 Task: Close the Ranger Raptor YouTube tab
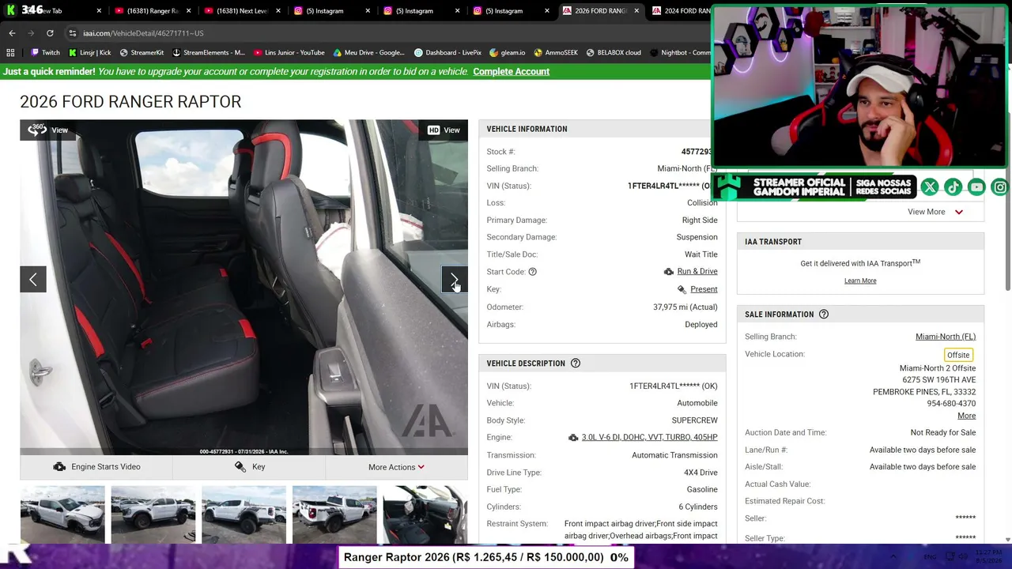point(189,11)
